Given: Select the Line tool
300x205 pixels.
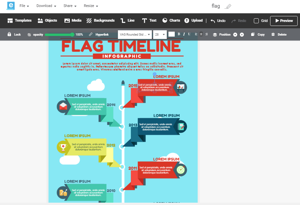Looking at the screenshot, I should click(127, 21).
